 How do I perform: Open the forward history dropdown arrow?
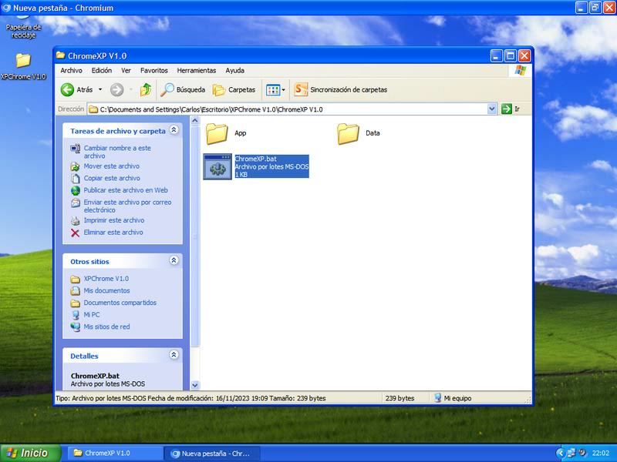[130, 89]
